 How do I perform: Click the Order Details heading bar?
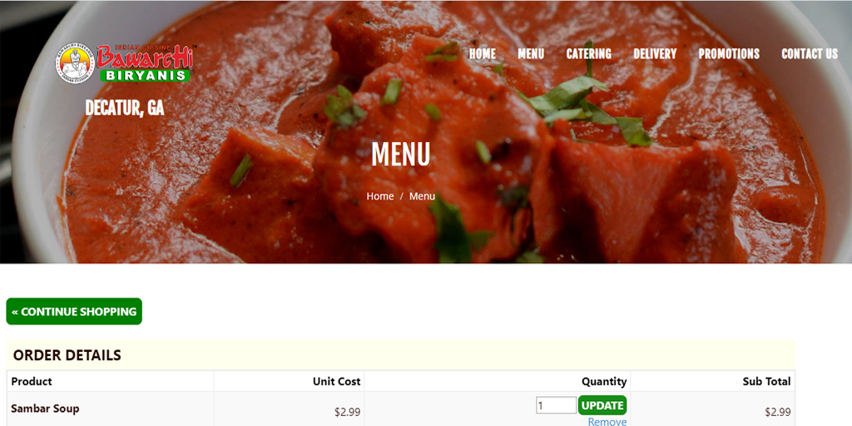[x=400, y=354]
